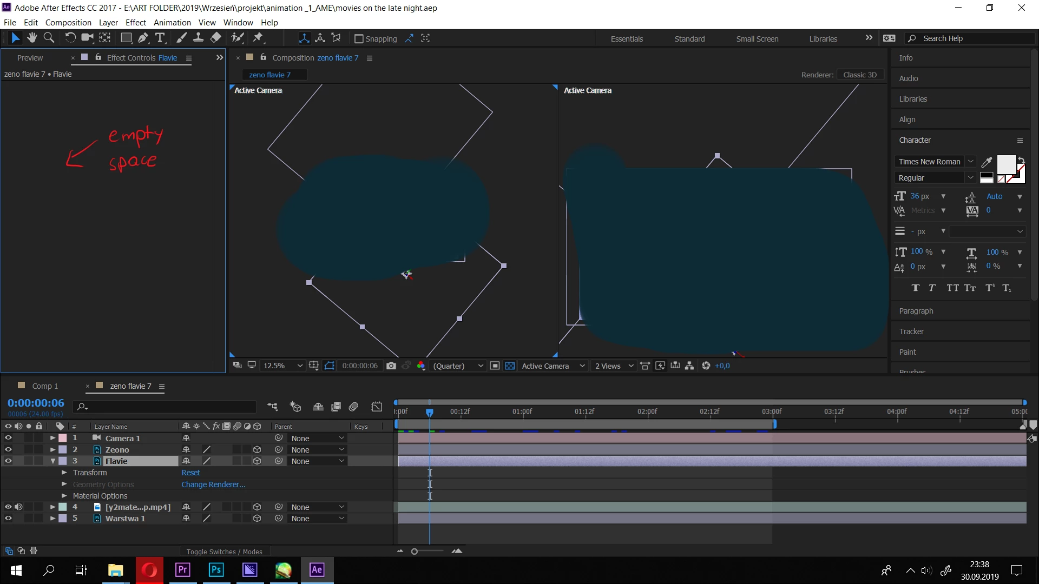The image size is (1039, 584).
Task: Click Toggle Switches / Modes button
Action: pos(224,552)
